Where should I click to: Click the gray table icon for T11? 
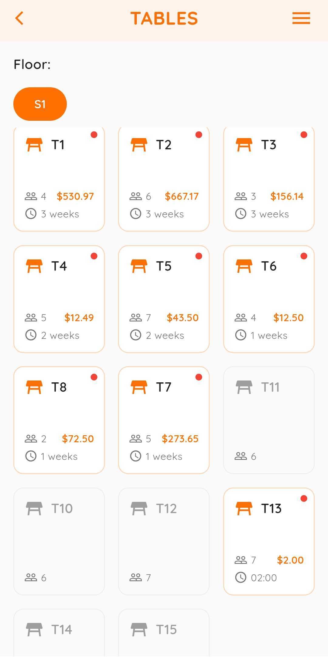click(x=244, y=387)
